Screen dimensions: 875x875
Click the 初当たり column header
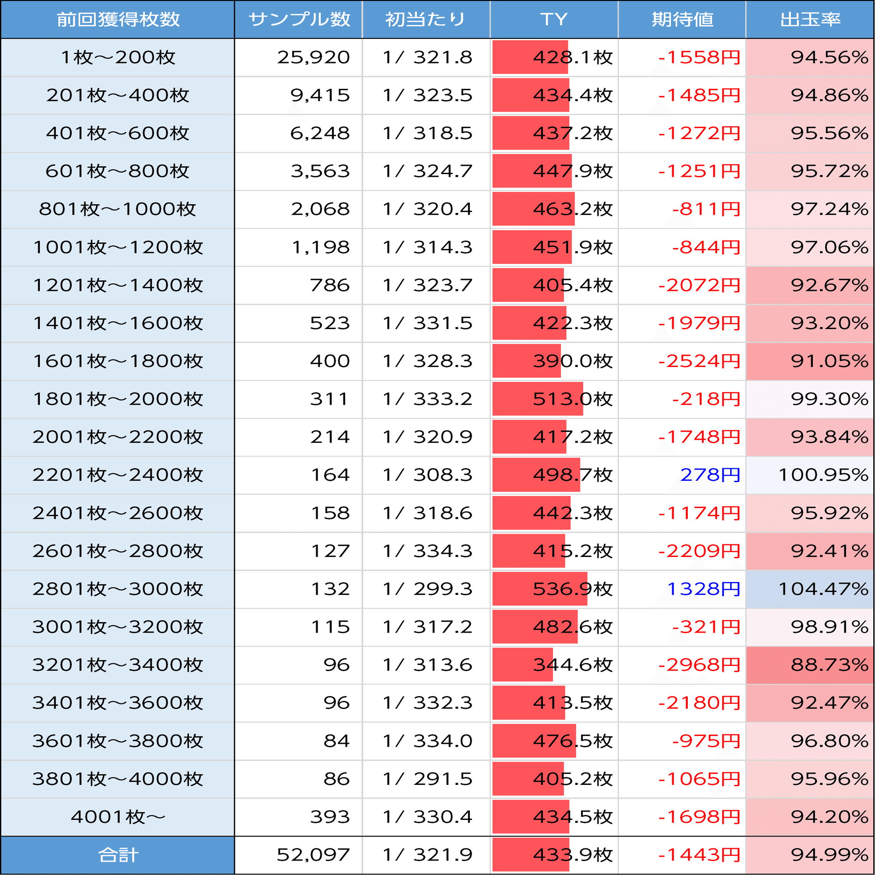pyautogui.click(x=426, y=20)
